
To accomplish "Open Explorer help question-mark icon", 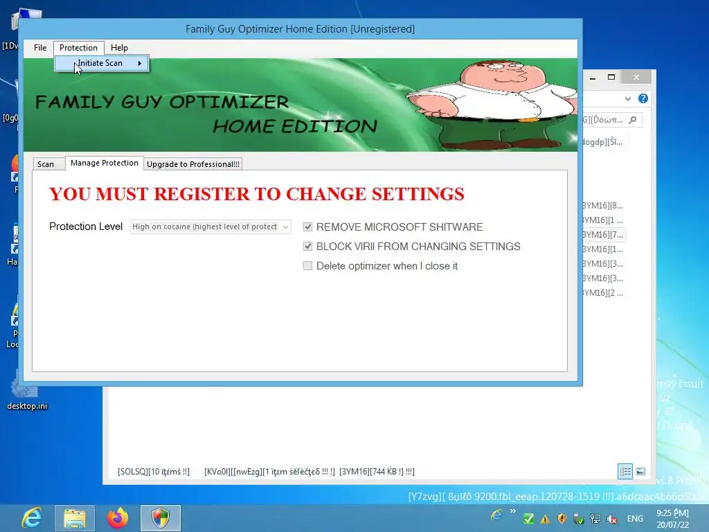I will pyautogui.click(x=643, y=98).
